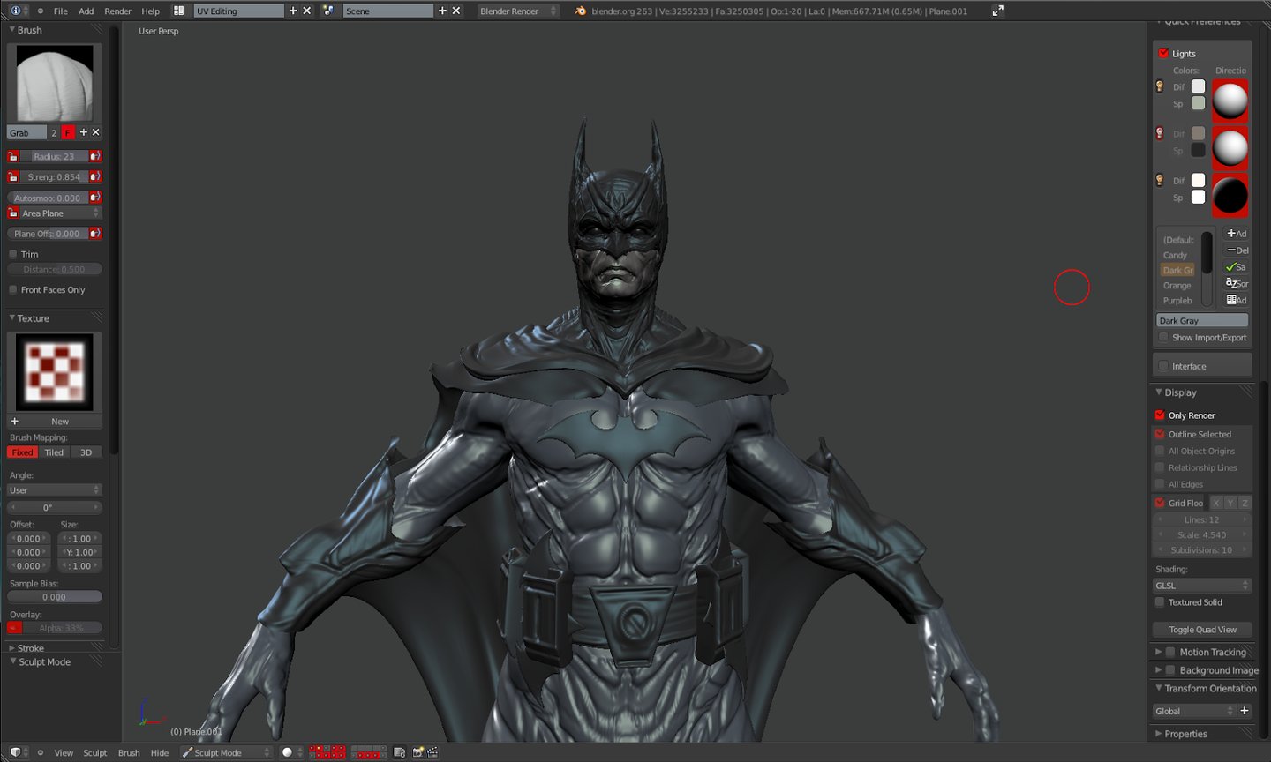The image size is (1271, 762).
Task: Toggle the third light bulb icon
Action: (x=1160, y=180)
